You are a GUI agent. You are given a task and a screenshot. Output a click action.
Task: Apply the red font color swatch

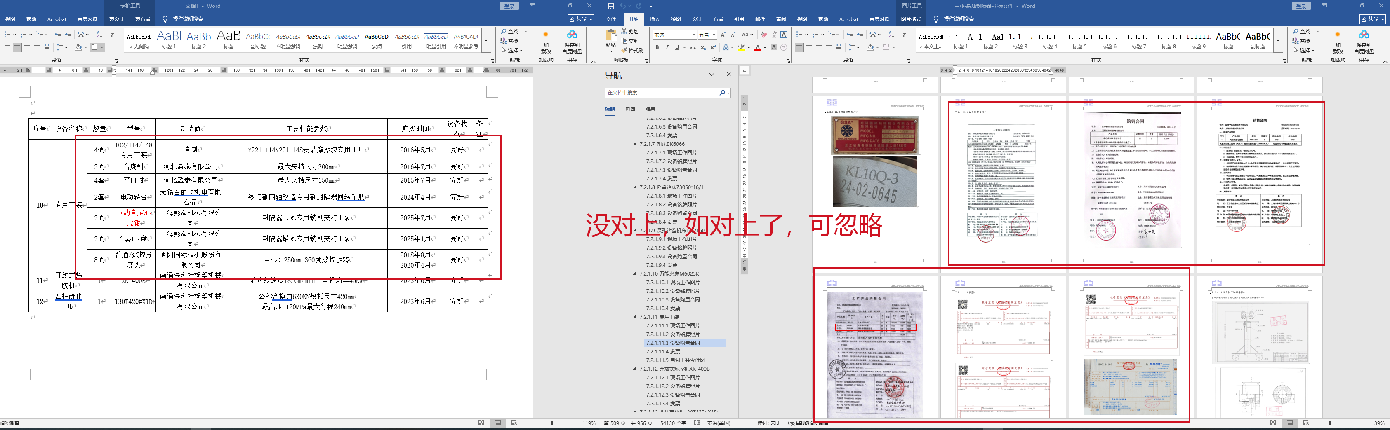click(x=758, y=47)
